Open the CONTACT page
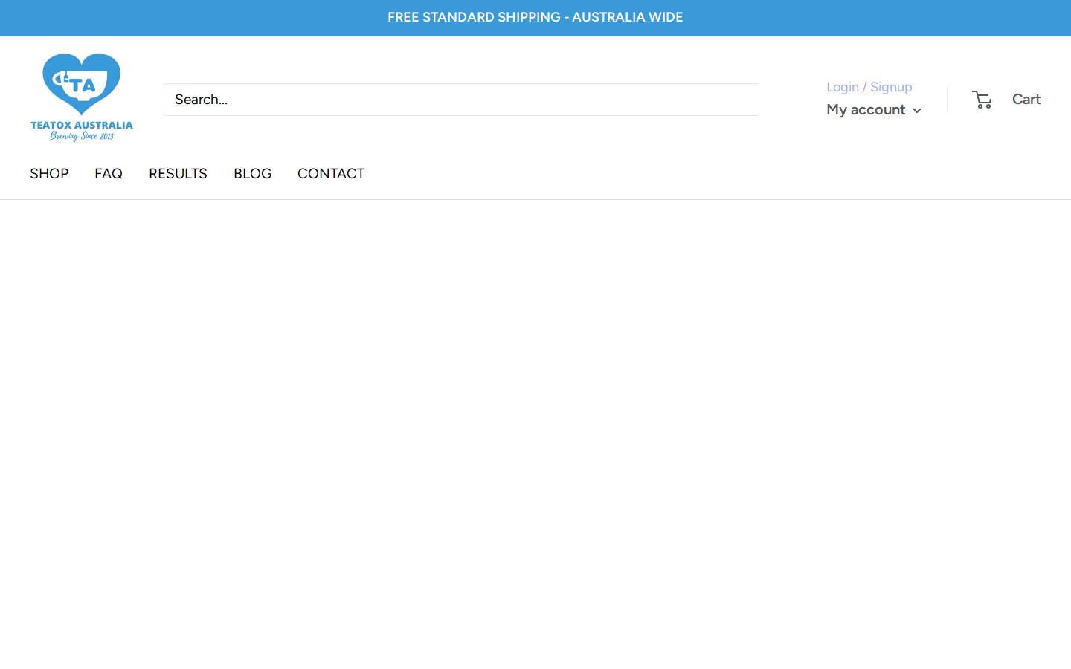This screenshot has height=669, width=1071. (x=331, y=173)
